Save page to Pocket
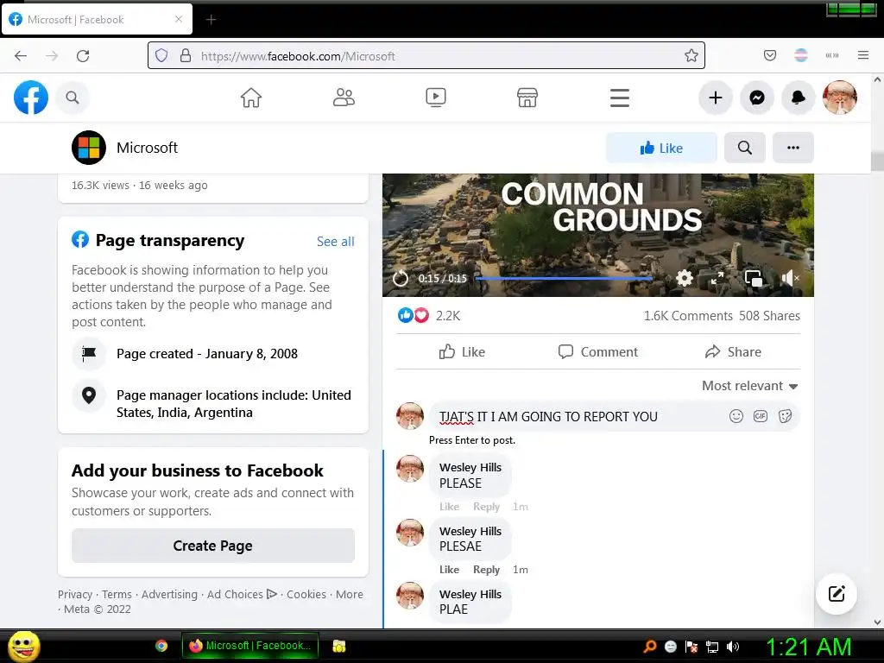The width and height of the screenshot is (884, 663). (769, 55)
